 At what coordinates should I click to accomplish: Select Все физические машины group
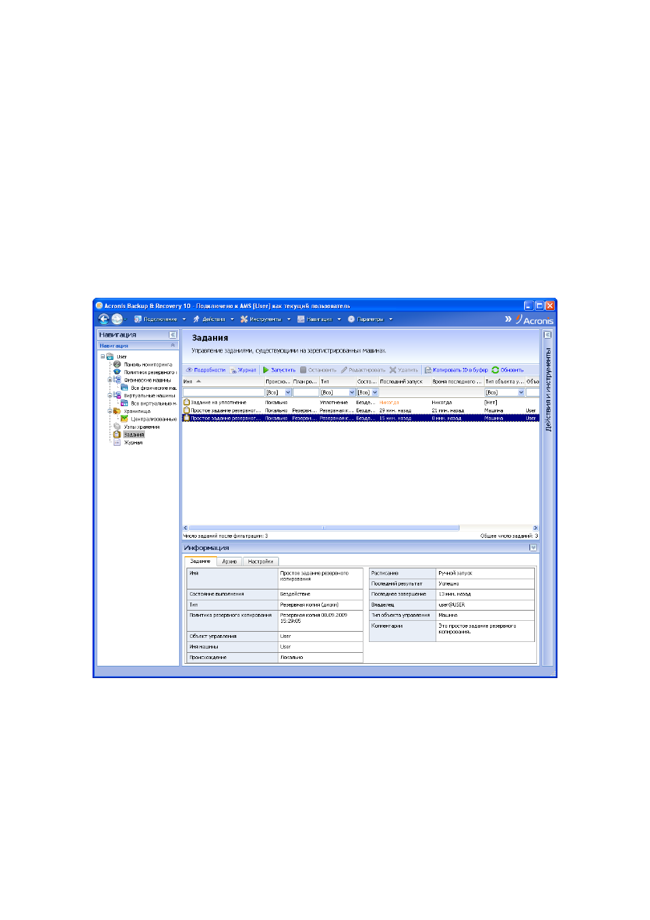point(154,388)
